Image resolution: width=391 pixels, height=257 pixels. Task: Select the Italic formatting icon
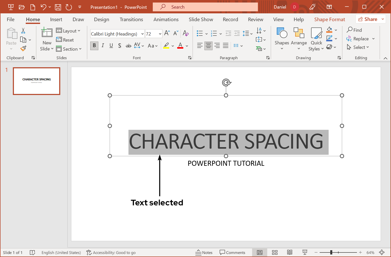coord(103,46)
